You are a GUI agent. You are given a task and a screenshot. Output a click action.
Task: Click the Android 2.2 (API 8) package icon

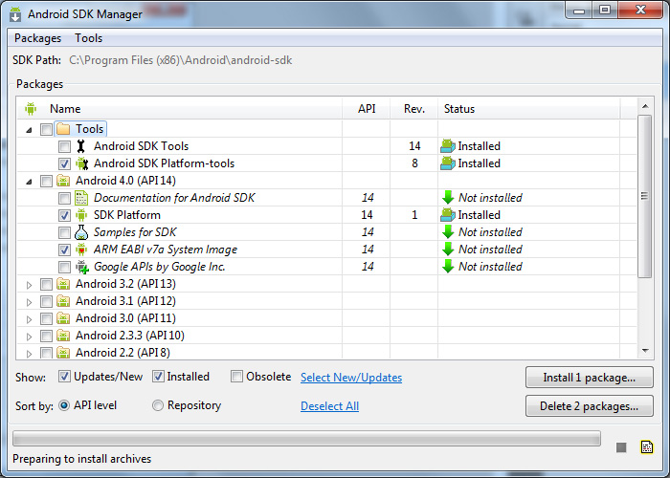[x=63, y=353]
